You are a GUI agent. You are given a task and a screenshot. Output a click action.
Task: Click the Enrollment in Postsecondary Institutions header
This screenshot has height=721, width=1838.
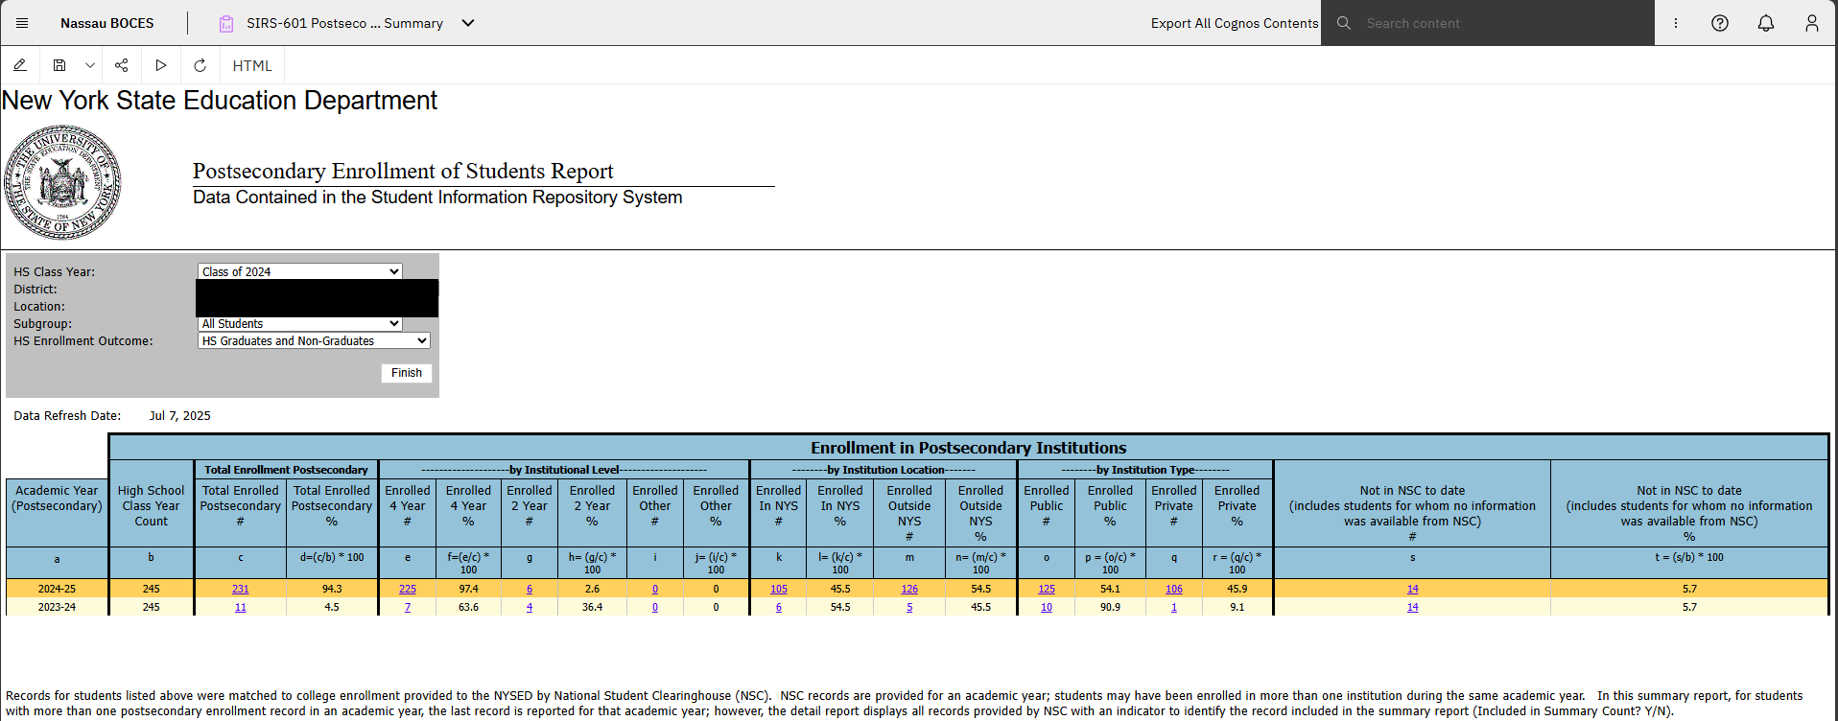[x=969, y=448]
